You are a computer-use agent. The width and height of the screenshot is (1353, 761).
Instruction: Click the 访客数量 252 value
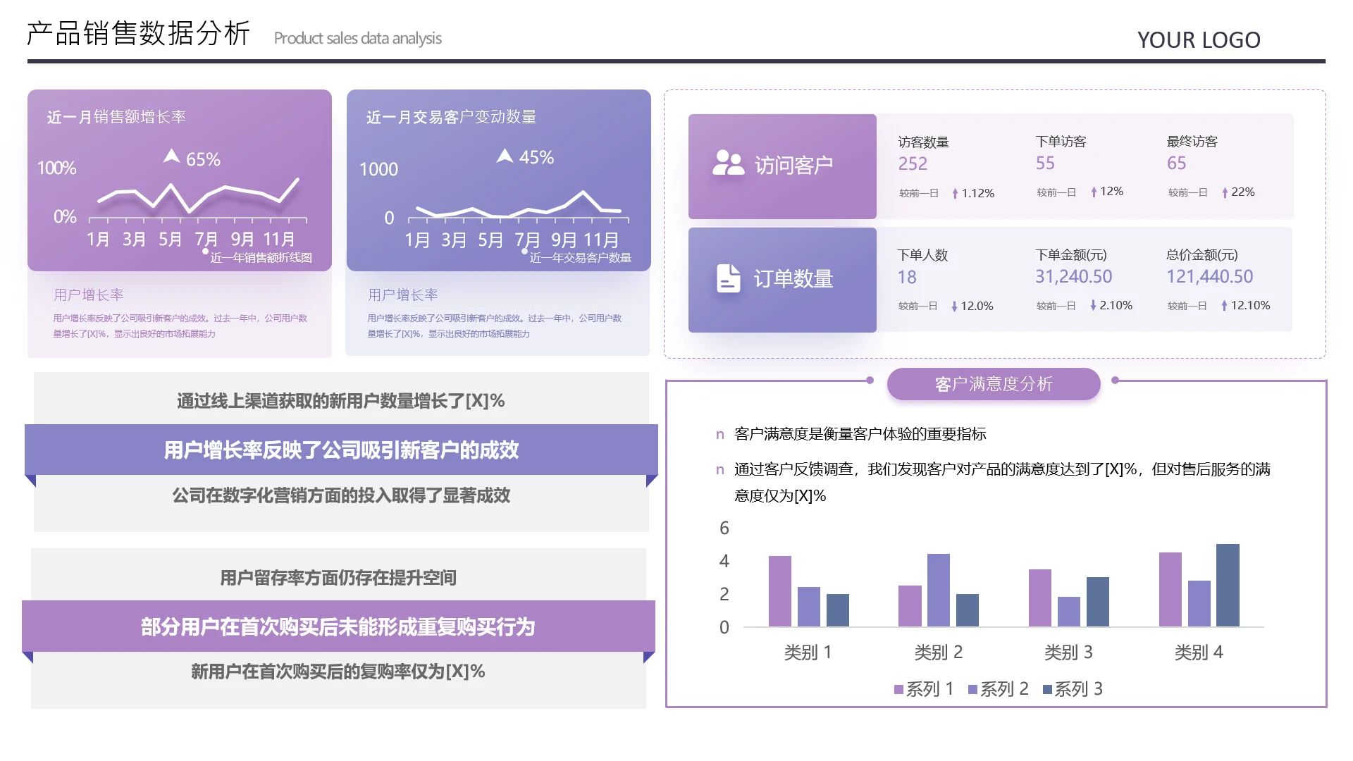coord(913,164)
